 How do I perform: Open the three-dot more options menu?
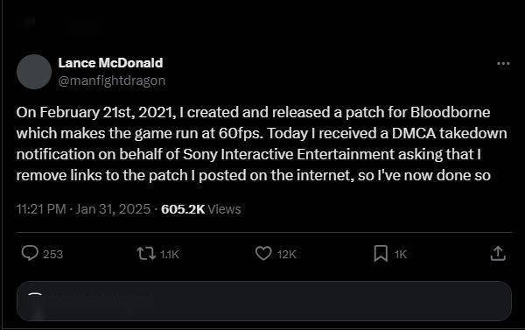(x=503, y=64)
